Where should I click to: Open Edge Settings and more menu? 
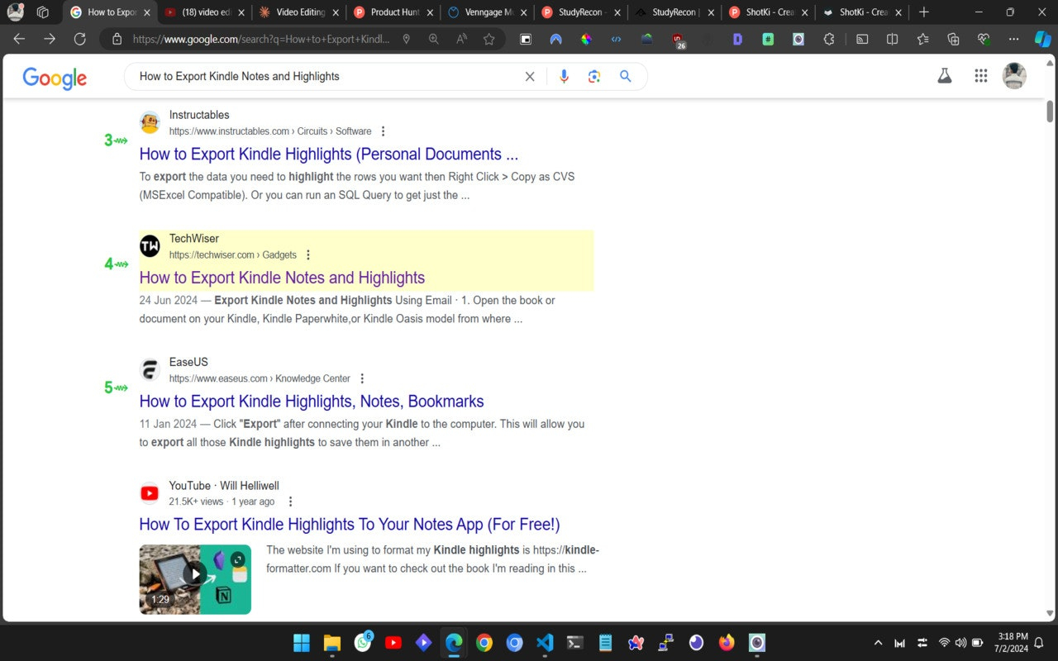pyautogui.click(x=1014, y=39)
